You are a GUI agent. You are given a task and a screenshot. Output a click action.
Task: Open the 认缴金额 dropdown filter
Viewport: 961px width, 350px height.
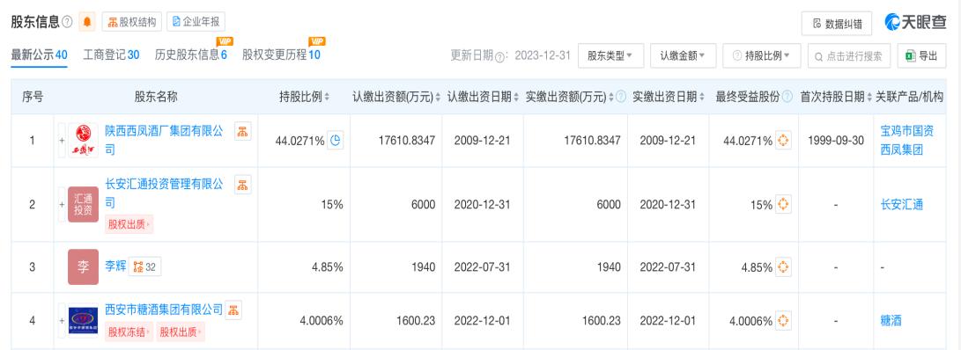(x=683, y=55)
